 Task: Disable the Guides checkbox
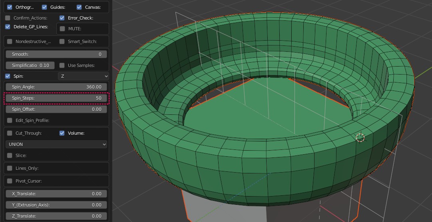[x=44, y=7]
